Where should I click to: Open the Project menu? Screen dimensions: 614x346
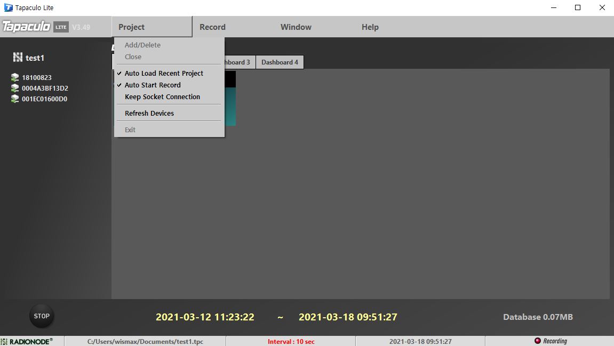click(x=152, y=27)
